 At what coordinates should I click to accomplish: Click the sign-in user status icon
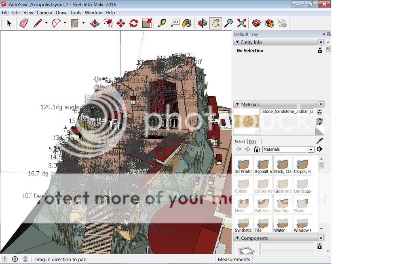25,259
